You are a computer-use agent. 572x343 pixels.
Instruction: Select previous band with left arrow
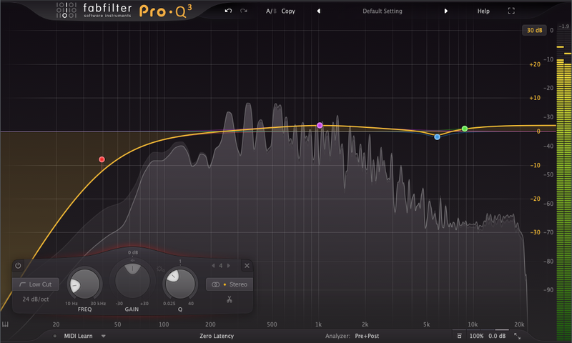213,266
